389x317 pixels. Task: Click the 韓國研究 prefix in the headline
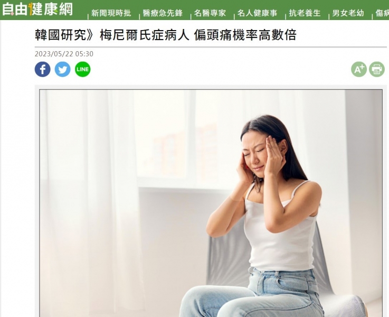[60, 35]
